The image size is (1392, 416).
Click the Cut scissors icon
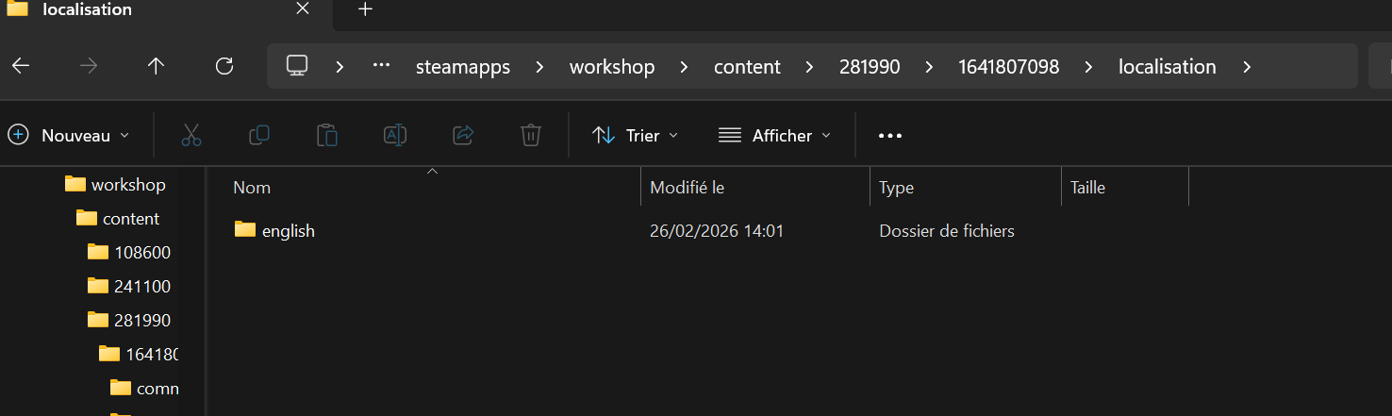191,135
